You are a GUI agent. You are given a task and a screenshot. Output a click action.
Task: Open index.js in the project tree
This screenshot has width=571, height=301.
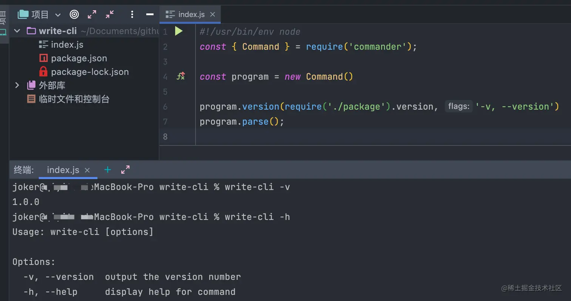point(61,45)
